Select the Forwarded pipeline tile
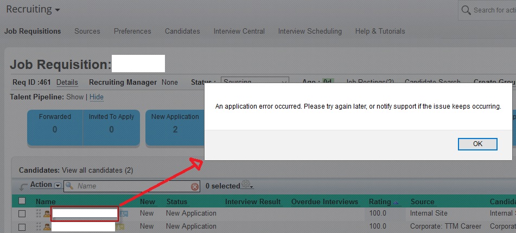The width and height of the screenshot is (516, 233). click(55, 128)
